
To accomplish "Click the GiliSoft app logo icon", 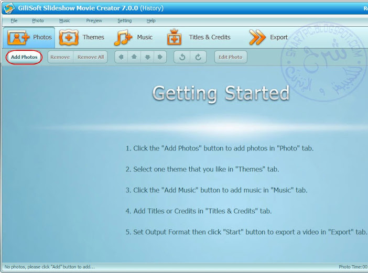I will (x=9, y=8).
